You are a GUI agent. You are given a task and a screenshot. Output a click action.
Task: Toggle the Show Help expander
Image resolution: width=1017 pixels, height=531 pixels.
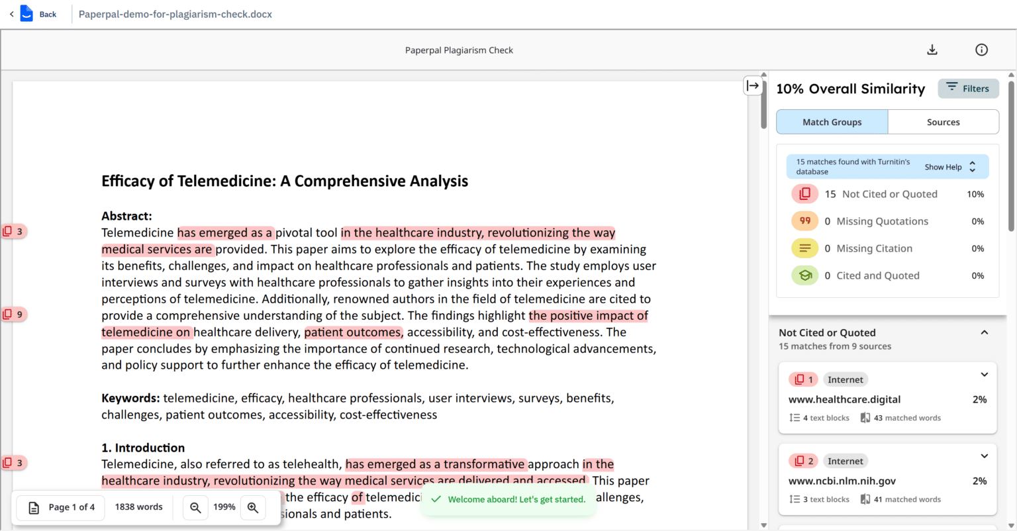tap(950, 167)
